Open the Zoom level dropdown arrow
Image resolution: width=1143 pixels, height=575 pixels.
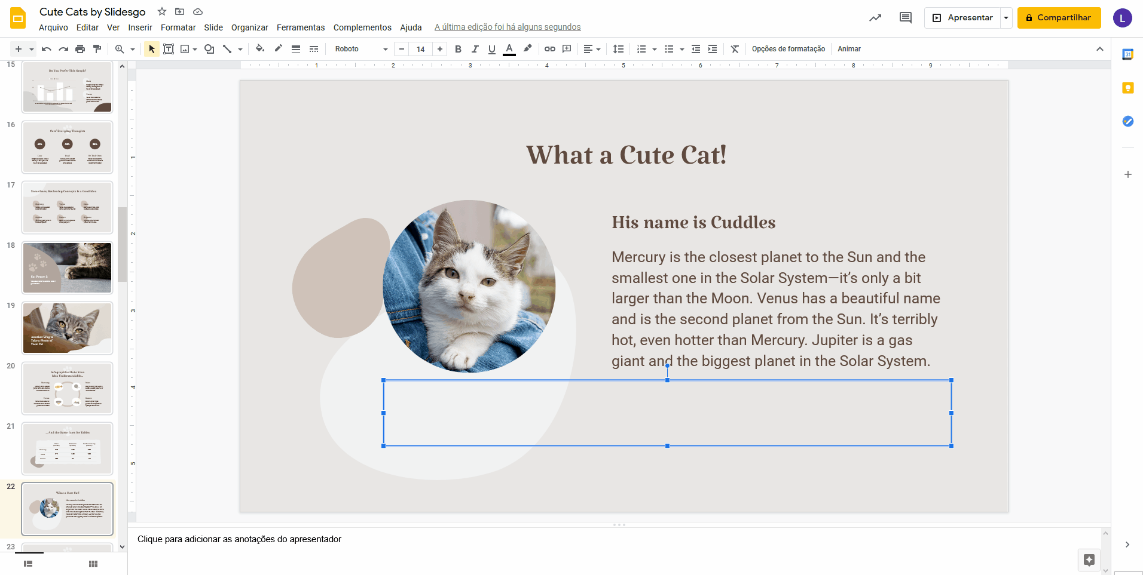coord(133,49)
